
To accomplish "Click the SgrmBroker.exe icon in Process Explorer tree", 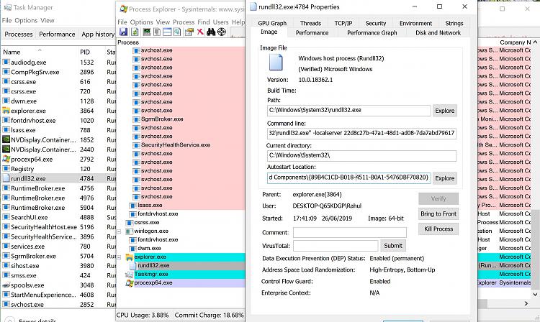I will 136,119.
